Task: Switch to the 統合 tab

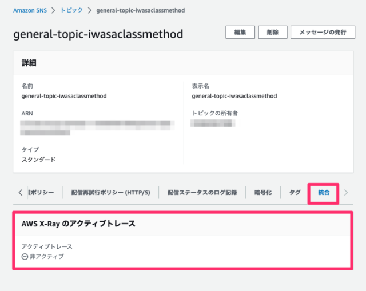Action: [x=324, y=193]
